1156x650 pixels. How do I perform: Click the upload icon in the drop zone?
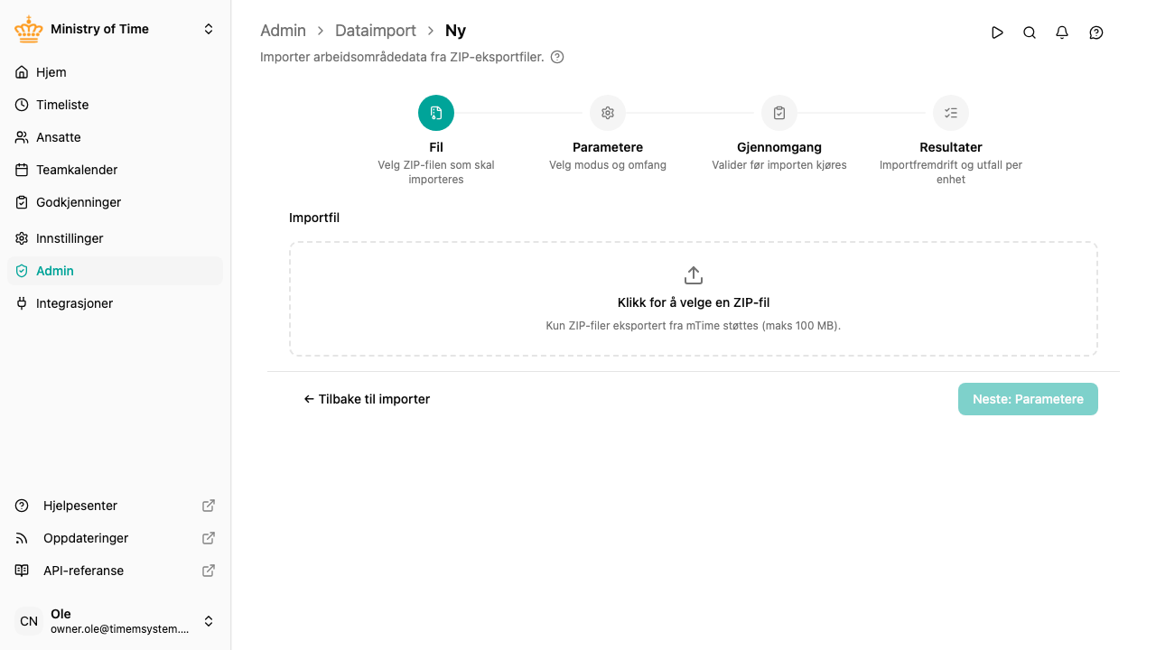pos(694,275)
